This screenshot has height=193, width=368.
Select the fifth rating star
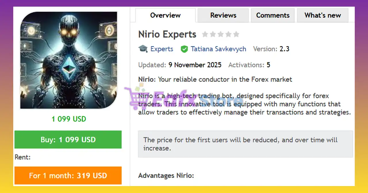236,35
